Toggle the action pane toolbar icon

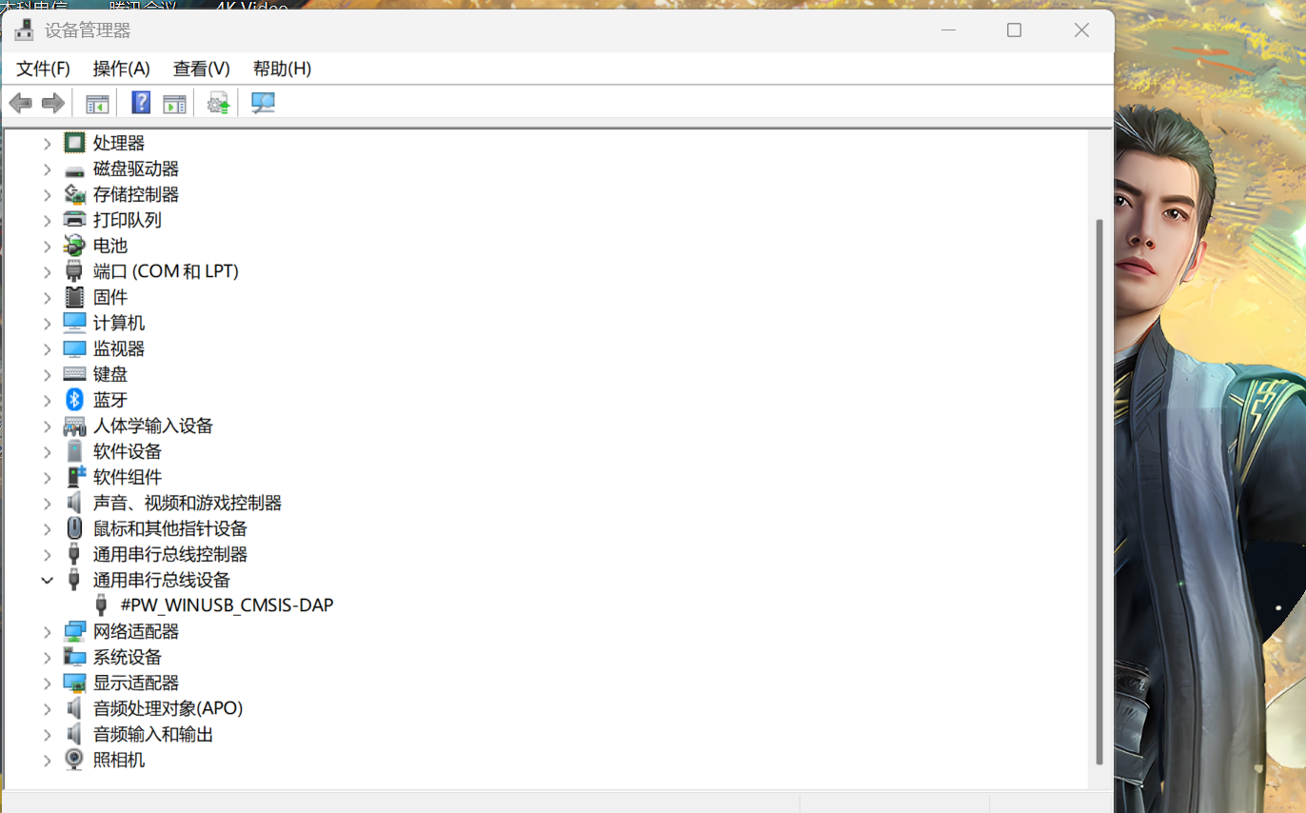point(174,103)
